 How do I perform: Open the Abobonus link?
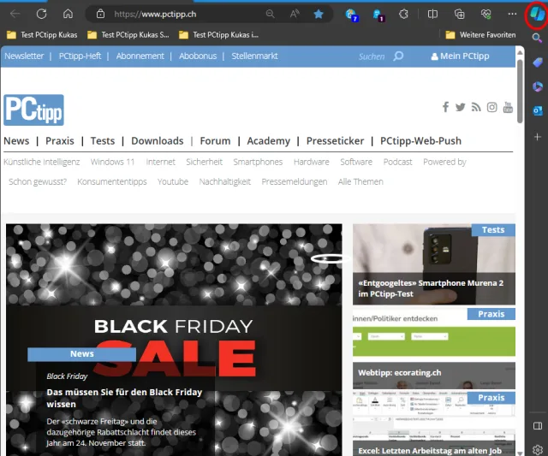(198, 56)
